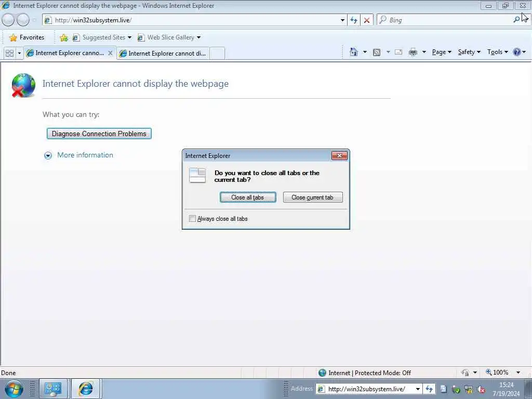Click the network tray icon
Image resolution: width=532 pixels, height=399 pixels.
point(469,390)
